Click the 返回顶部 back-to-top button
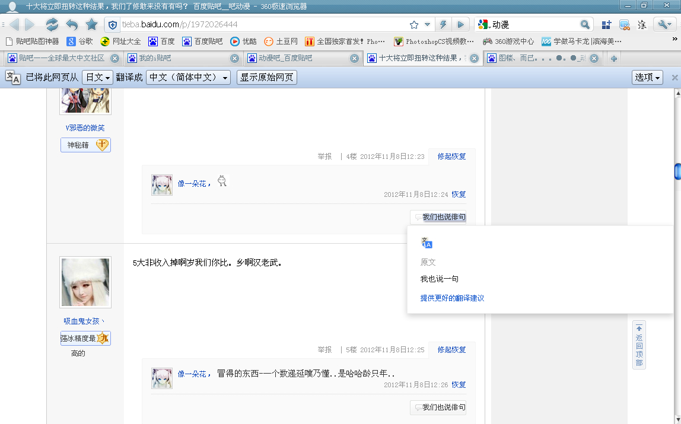This screenshot has width=681, height=424. (x=639, y=345)
